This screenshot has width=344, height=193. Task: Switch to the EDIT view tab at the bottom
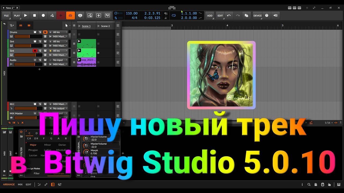pyautogui.click(x=28, y=184)
